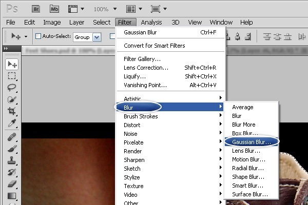308x205 pixels.
Task: Click Convert for Smart Filters
Action: (x=155, y=46)
